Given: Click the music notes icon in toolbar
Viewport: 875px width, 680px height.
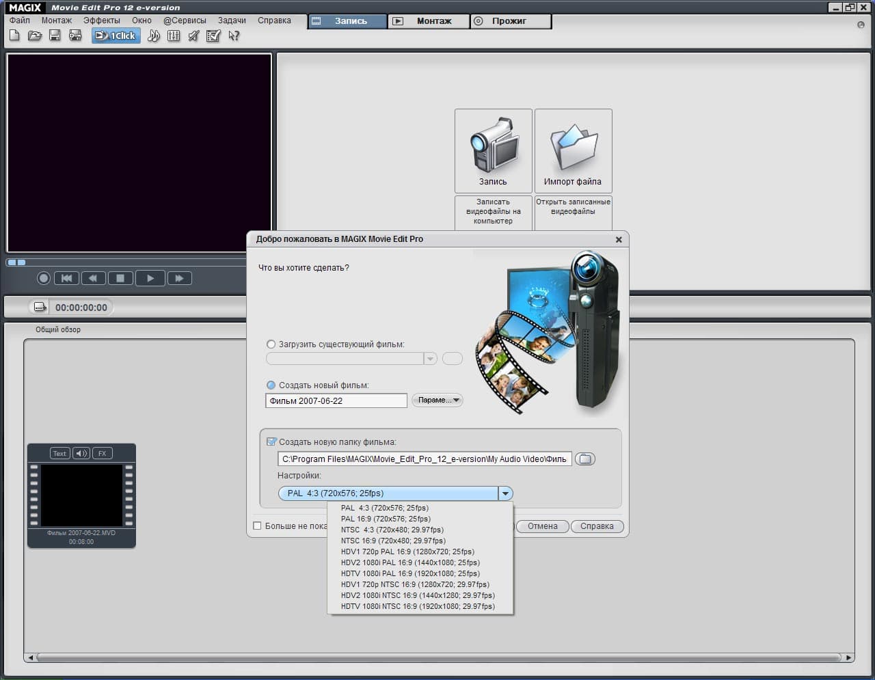Looking at the screenshot, I should [x=154, y=36].
